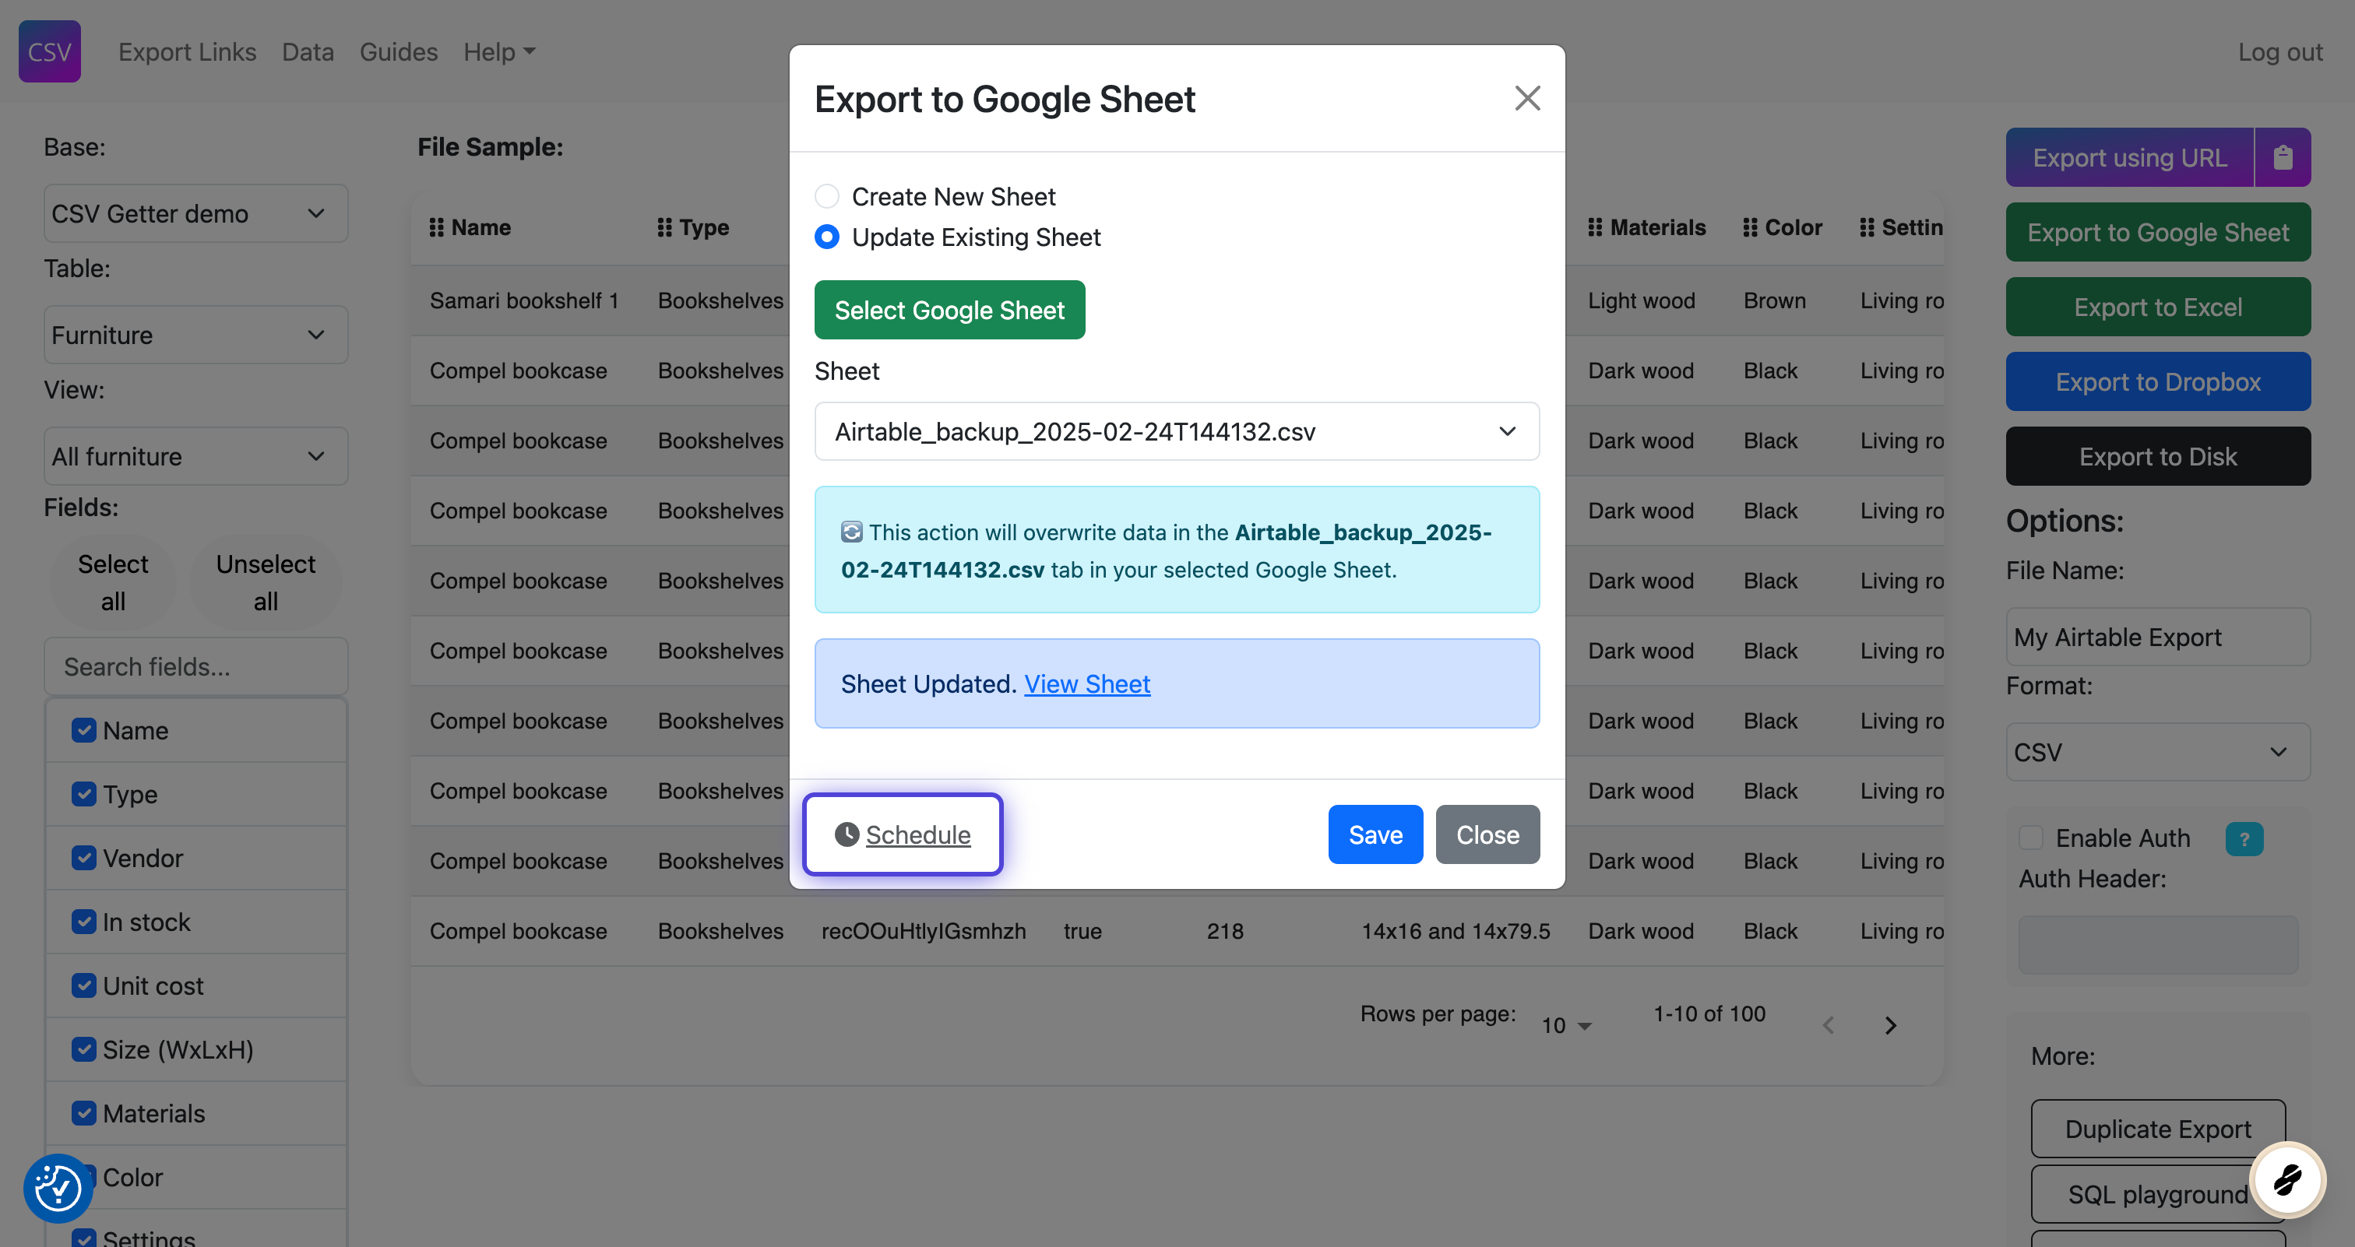Screen dimensions: 2355x1247
Task: Click the cookie consent badge icon
Action: coord(58,1188)
